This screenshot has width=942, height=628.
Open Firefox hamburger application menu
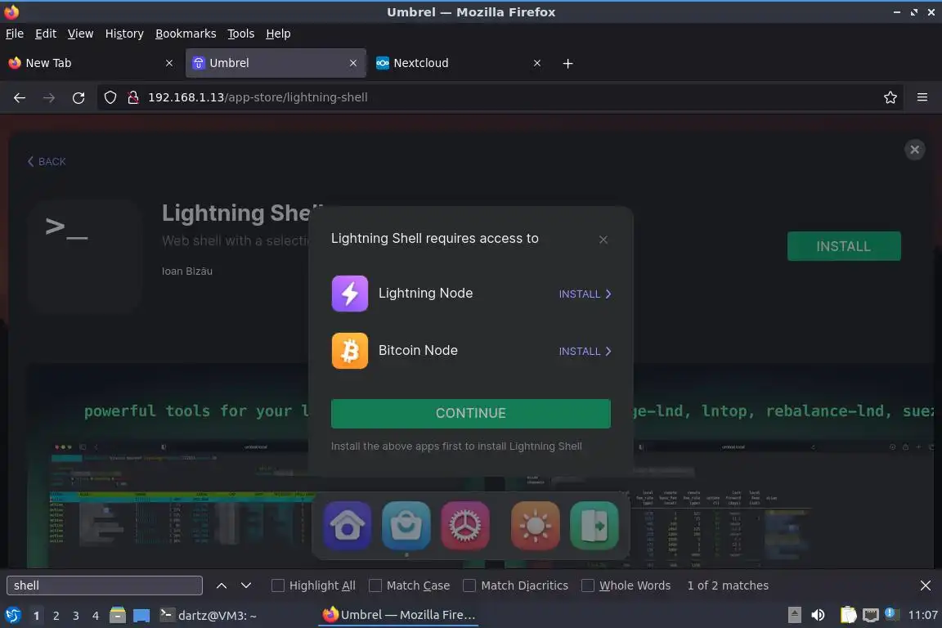[x=922, y=97]
